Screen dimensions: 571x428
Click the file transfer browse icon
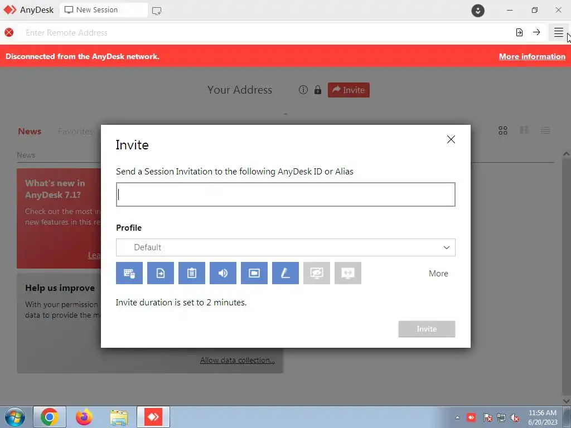(x=519, y=32)
